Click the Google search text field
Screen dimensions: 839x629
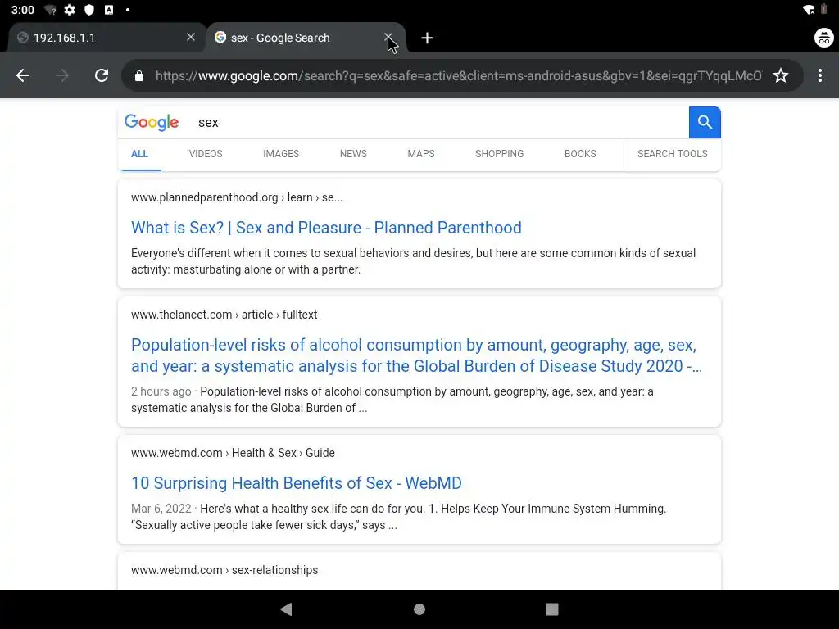pyautogui.click(x=439, y=123)
